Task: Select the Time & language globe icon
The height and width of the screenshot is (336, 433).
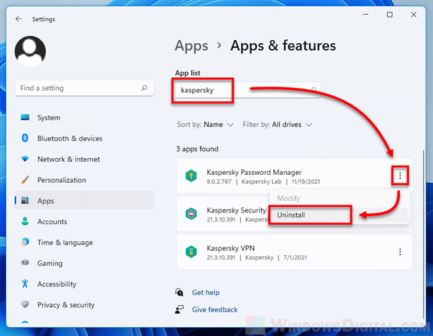Action: click(x=25, y=242)
